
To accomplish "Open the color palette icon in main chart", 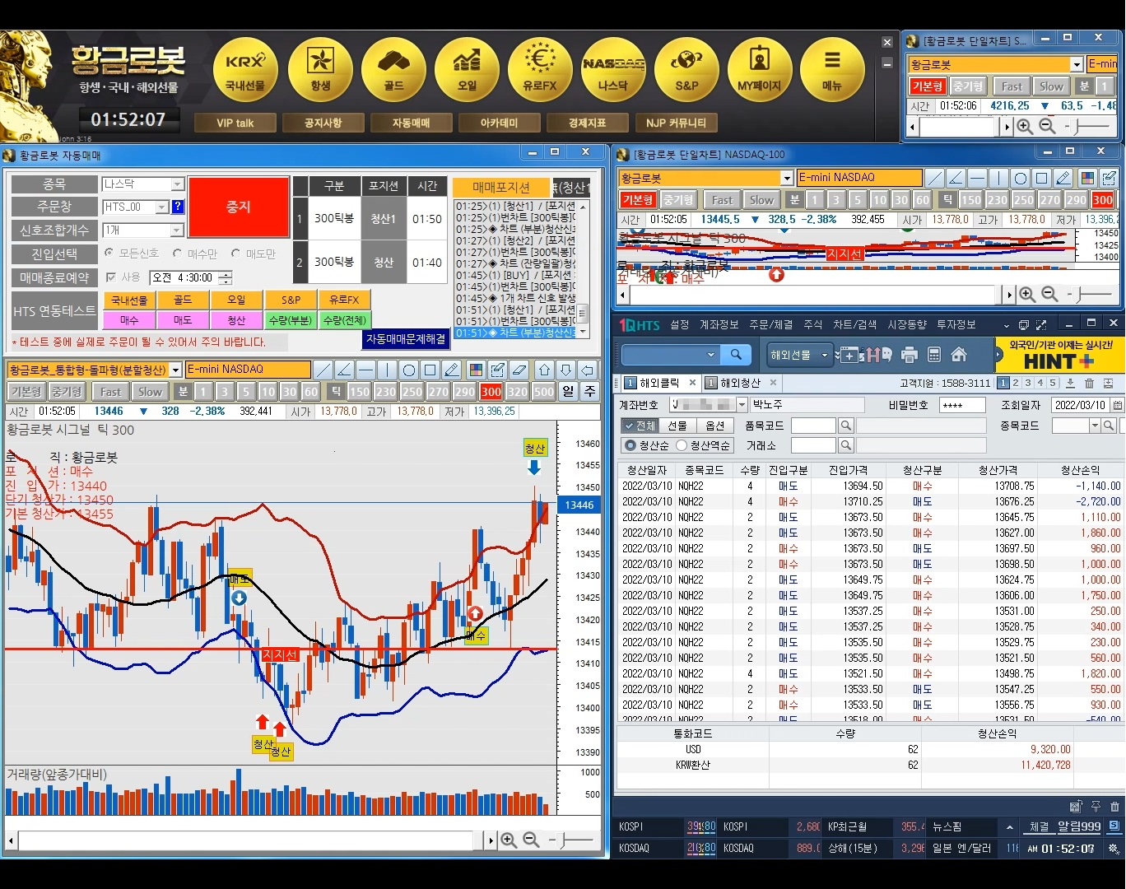I will [x=476, y=370].
